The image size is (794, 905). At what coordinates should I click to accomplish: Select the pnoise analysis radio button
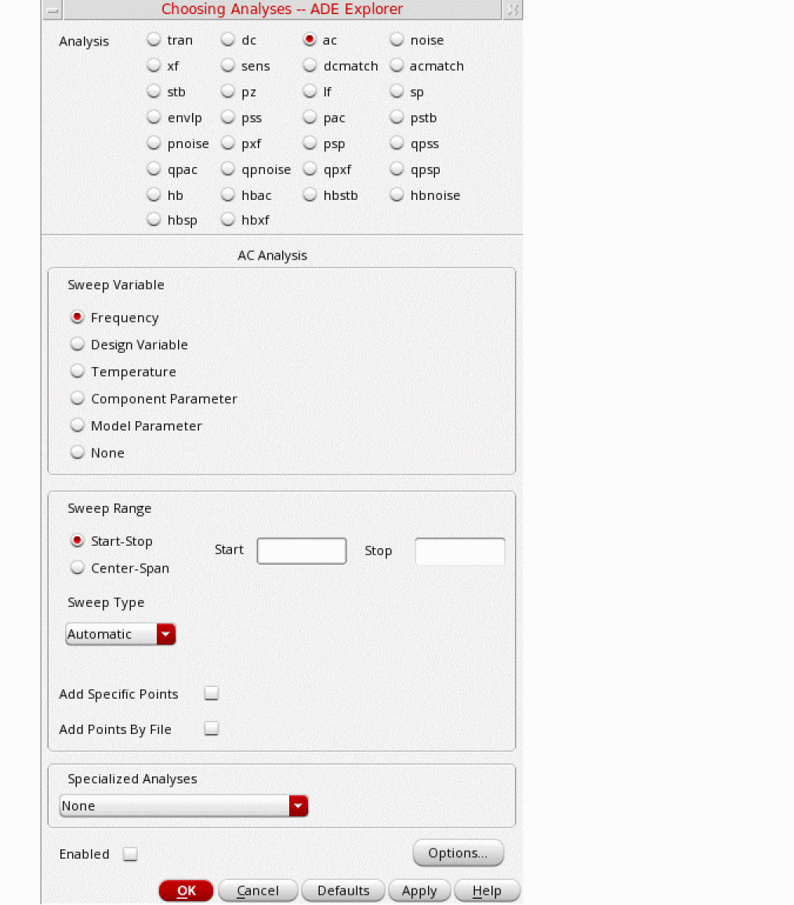pyautogui.click(x=154, y=144)
